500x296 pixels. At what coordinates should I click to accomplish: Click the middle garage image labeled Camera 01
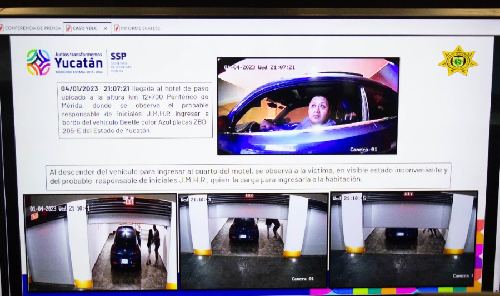[253, 240]
